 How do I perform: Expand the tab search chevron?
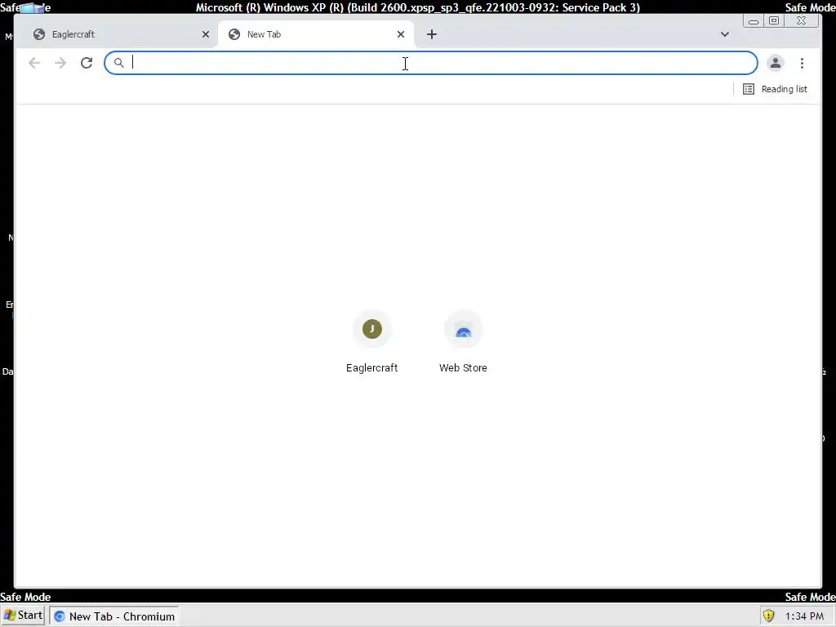point(725,34)
